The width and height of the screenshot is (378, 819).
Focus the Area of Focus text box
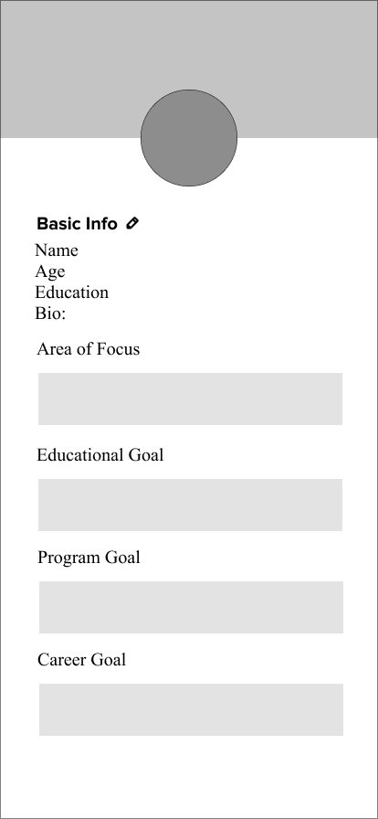(x=190, y=399)
